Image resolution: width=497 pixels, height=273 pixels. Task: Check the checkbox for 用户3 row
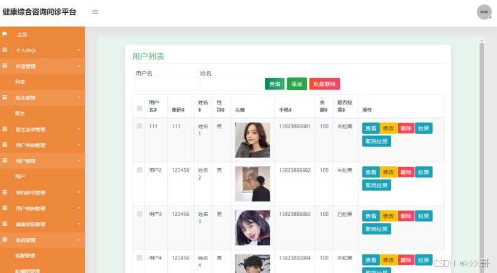pyautogui.click(x=140, y=213)
